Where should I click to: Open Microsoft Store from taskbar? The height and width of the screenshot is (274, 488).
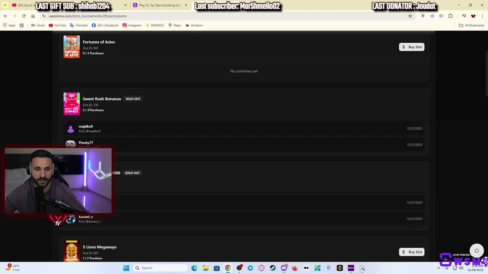coord(217,268)
